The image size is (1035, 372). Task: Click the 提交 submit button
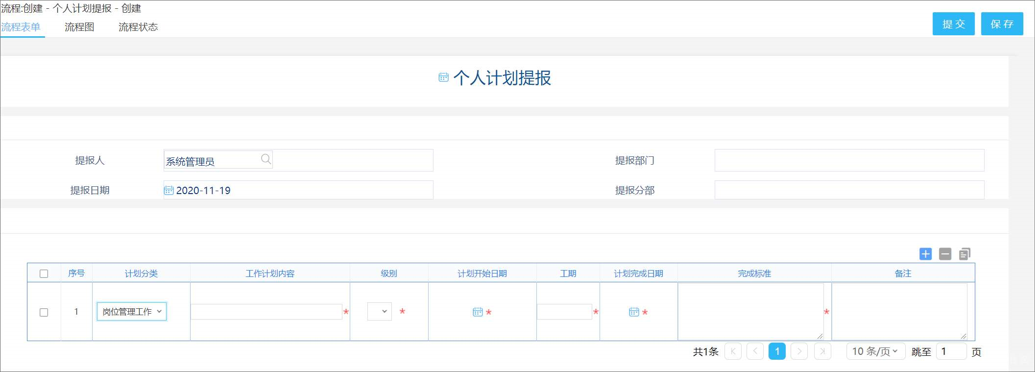[x=954, y=24]
